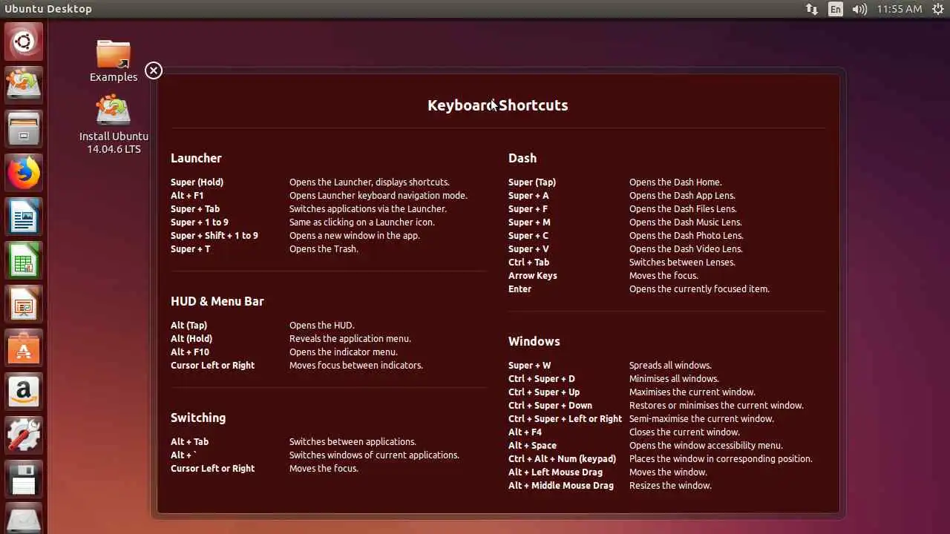Click the Ctrl + Super + Down shortcut
This screenshot has width=950, height=534.
tap(551, 405)
